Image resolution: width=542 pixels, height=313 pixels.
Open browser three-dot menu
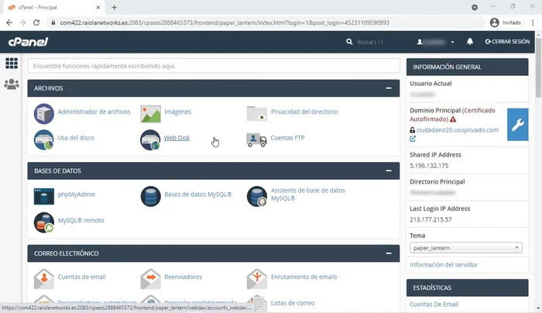point(533,22)
